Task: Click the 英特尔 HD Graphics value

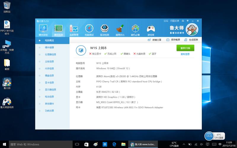Action: tap(116, 97)
